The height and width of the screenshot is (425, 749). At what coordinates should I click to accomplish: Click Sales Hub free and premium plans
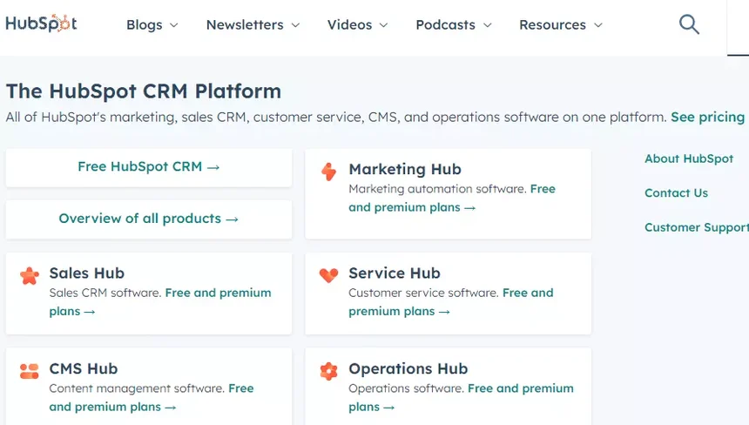point(160,302)
